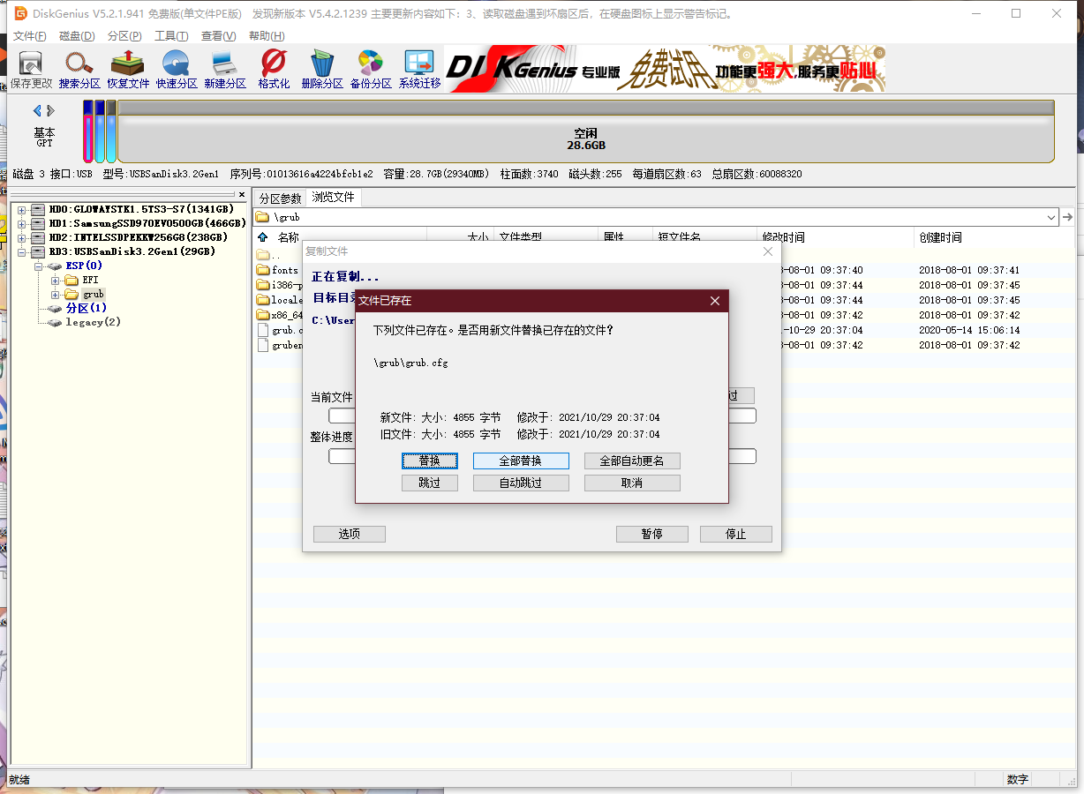Click the 删除分区 (Delete Partition) icon
This screenshot has height=794, width=1084.
(322, 69)
